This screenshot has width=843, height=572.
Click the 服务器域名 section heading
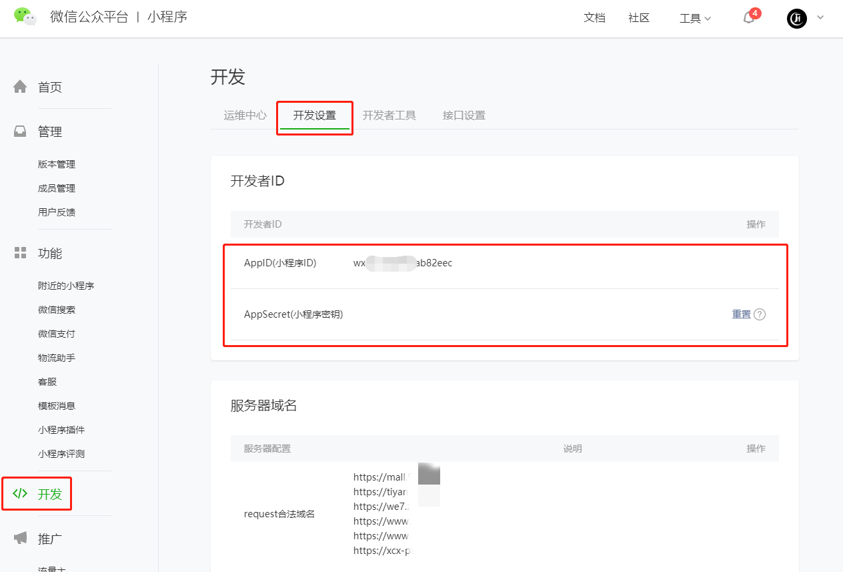click(x=263, y=405)
